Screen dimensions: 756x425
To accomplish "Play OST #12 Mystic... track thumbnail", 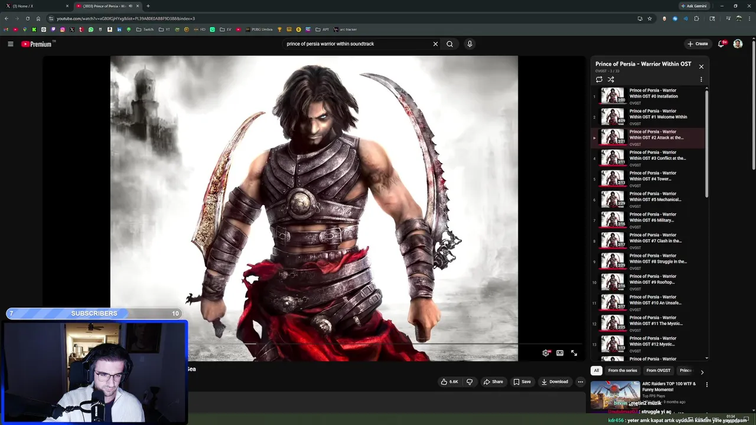I will [612, 344].
